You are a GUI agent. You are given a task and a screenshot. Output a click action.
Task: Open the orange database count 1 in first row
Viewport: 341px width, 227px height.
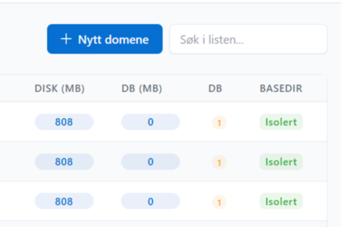point(219,123)
